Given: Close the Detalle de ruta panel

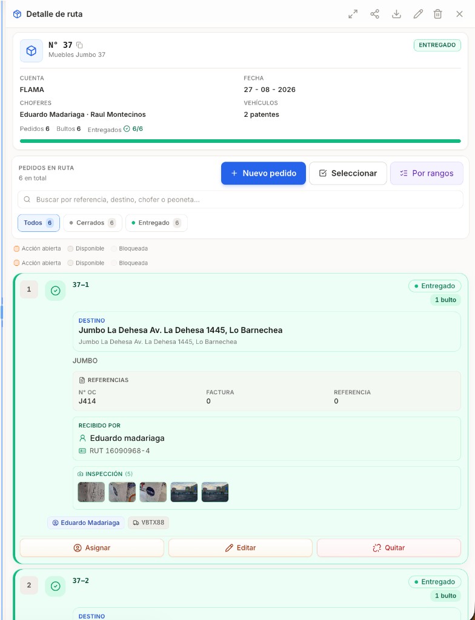Looking at the screenshot, I should click(459, 15).
